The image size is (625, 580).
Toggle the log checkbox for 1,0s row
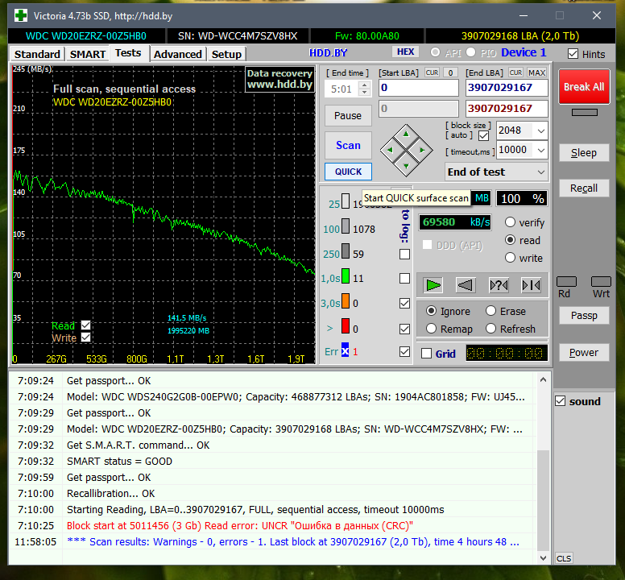point(404,278)
